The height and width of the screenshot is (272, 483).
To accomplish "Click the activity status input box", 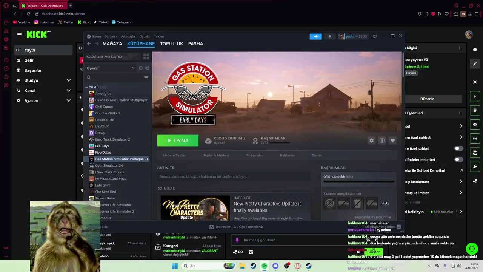I will [x=234, y=176].
